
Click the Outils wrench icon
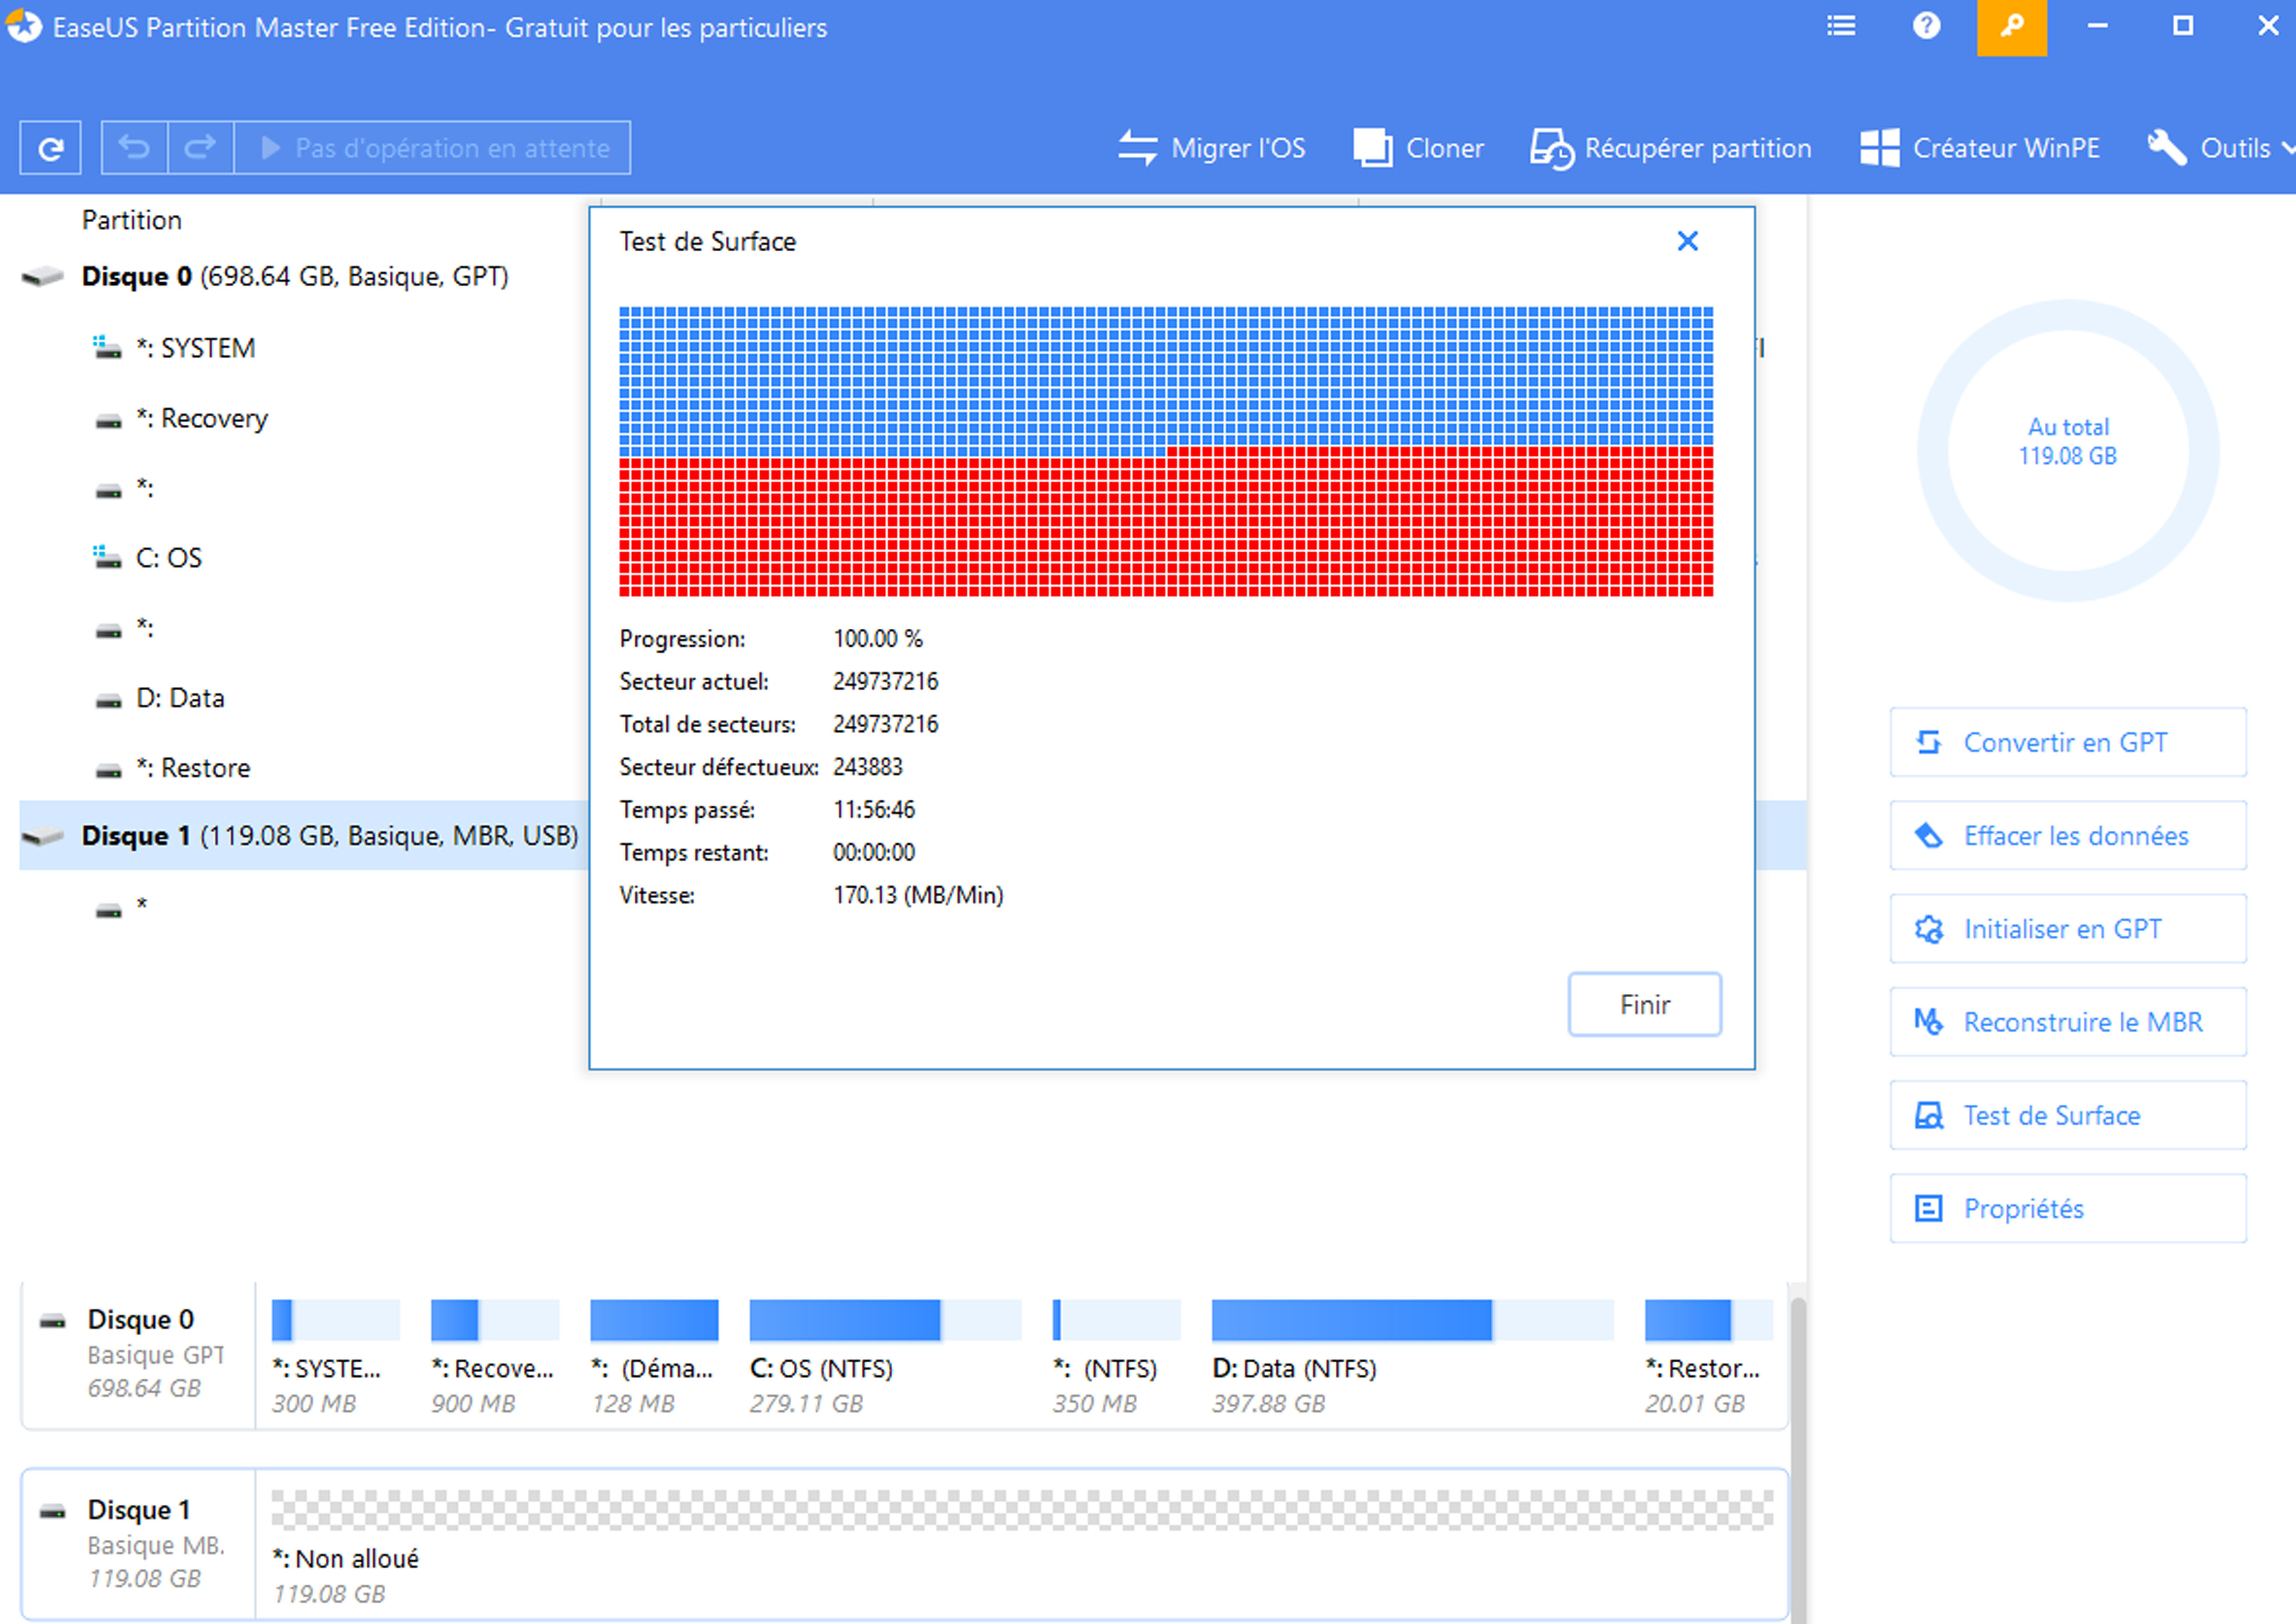coord(2166,148)
